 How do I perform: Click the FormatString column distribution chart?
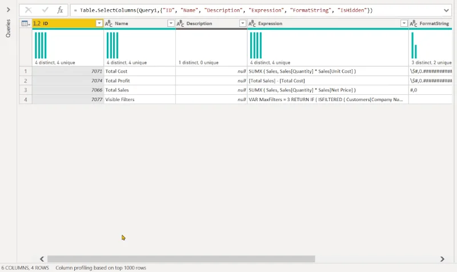coord(414,46)
